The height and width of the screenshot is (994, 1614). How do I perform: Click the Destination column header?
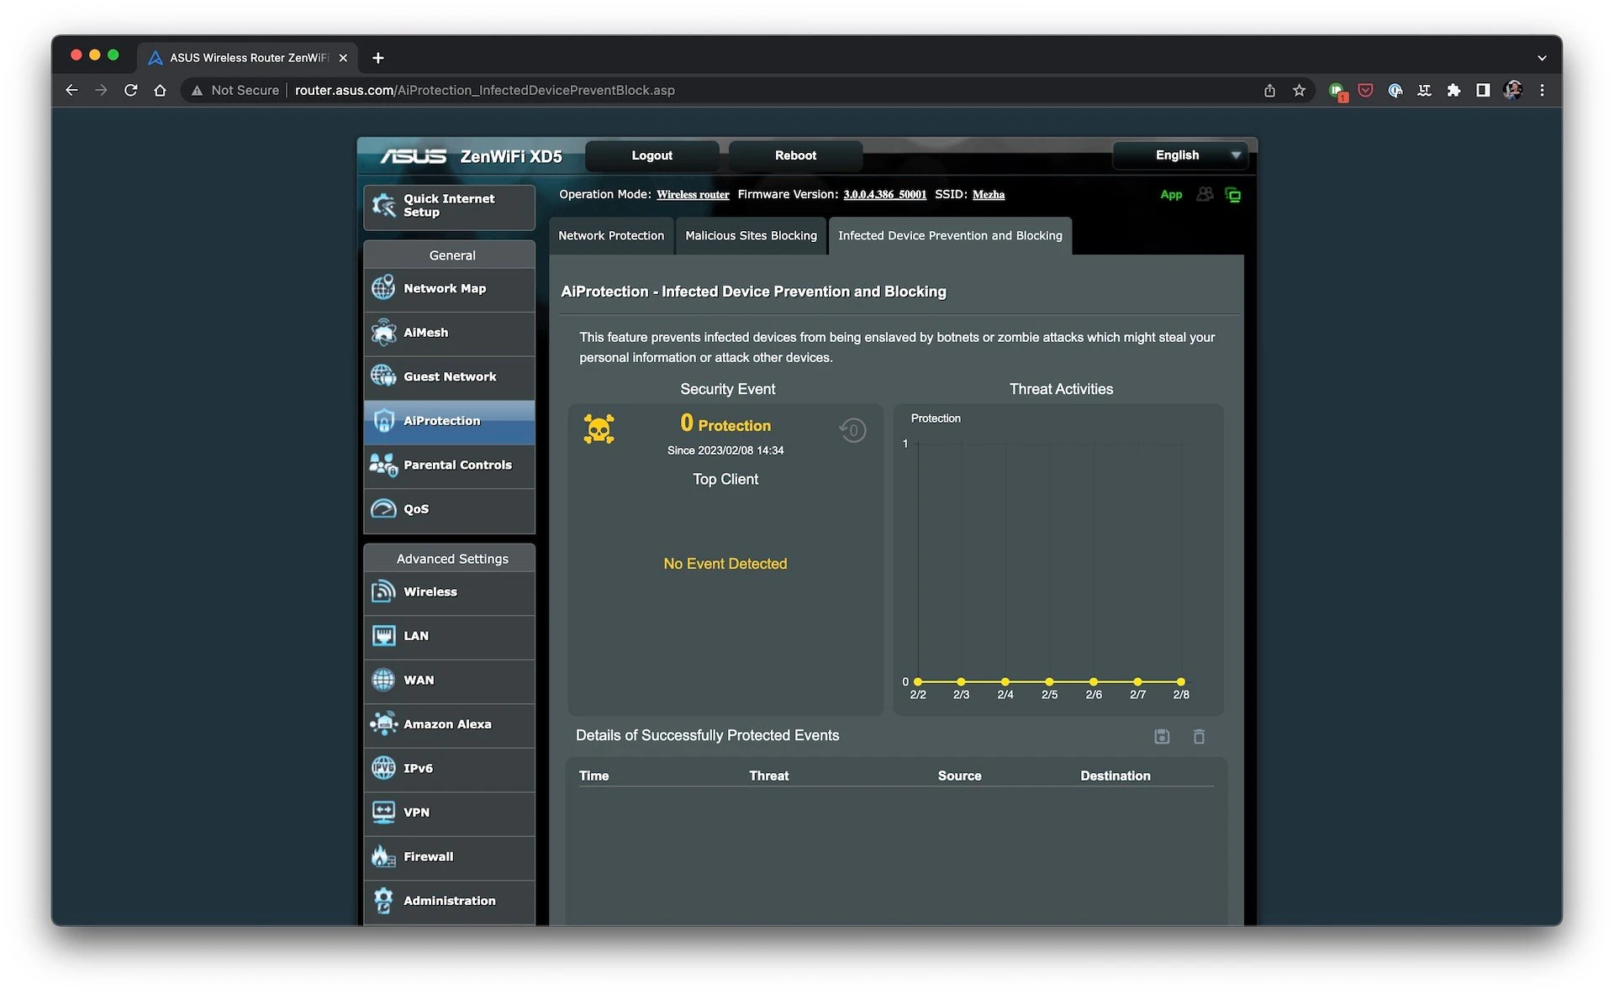[1115, 776]
